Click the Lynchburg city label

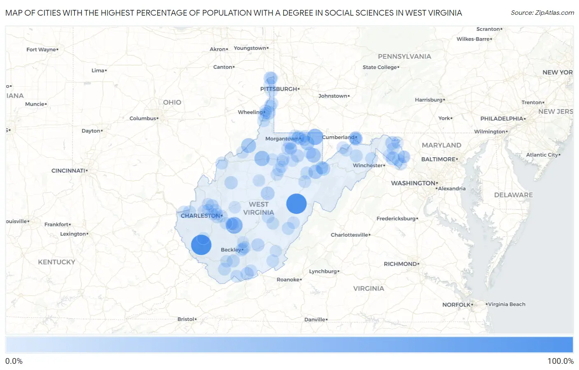coord(323,272)
